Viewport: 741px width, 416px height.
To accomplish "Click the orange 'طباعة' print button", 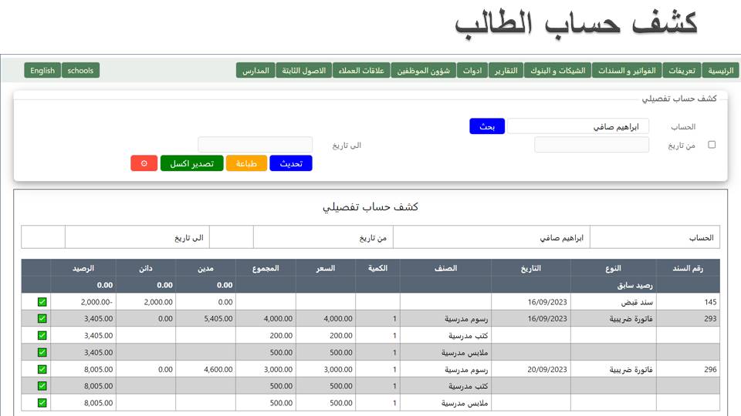I will (246, 163).
